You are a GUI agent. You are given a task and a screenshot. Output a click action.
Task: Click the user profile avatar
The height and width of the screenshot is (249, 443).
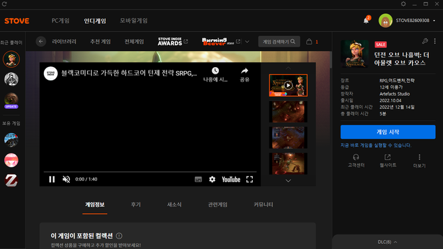(385, 21)
